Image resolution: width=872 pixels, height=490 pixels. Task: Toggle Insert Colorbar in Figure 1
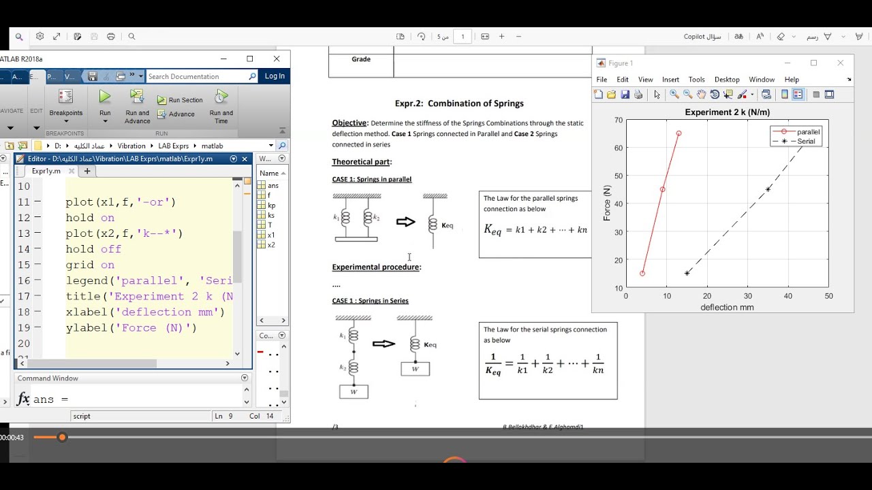coord(785,95)
